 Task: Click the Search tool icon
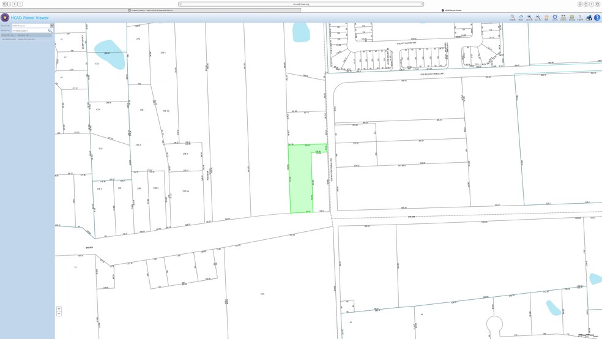coord(513,18)
